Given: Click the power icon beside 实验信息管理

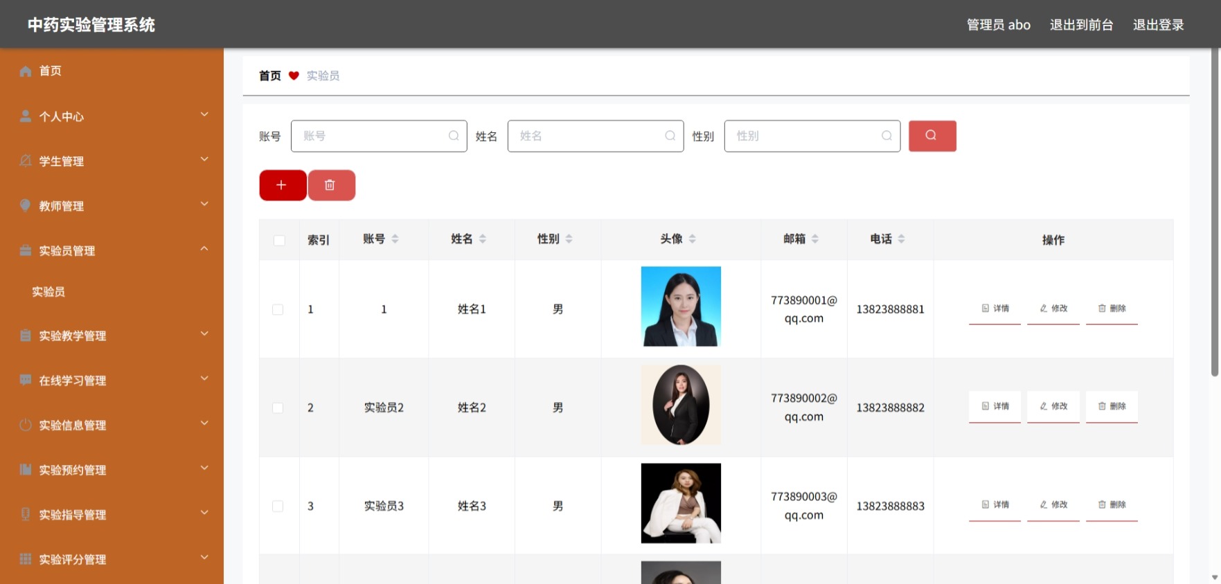Looking at the screenshot, I should (26, 425).
